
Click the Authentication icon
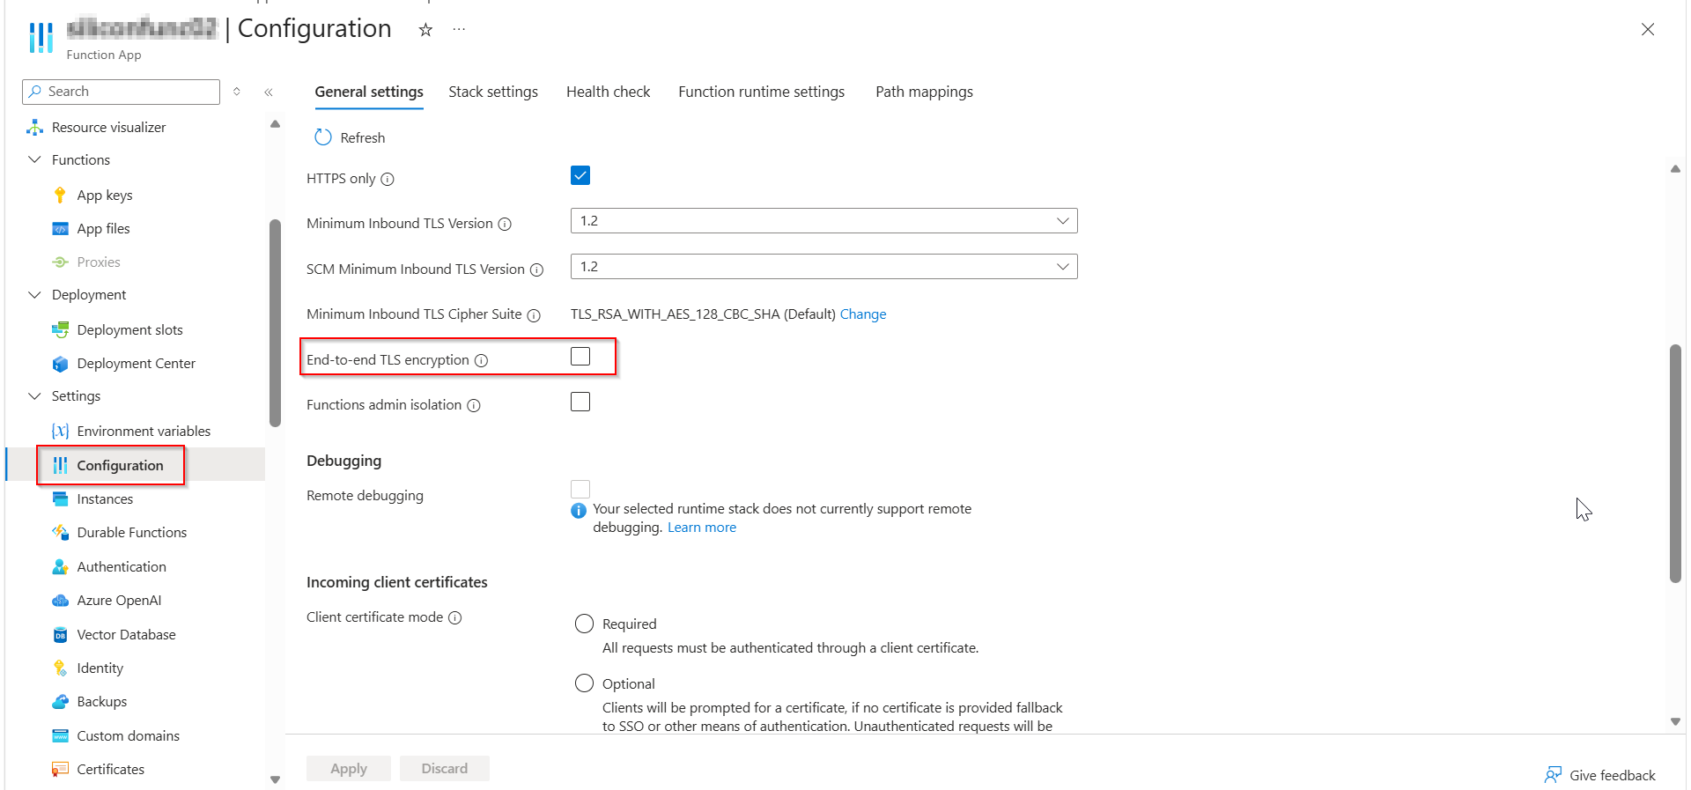pos(60,567)
